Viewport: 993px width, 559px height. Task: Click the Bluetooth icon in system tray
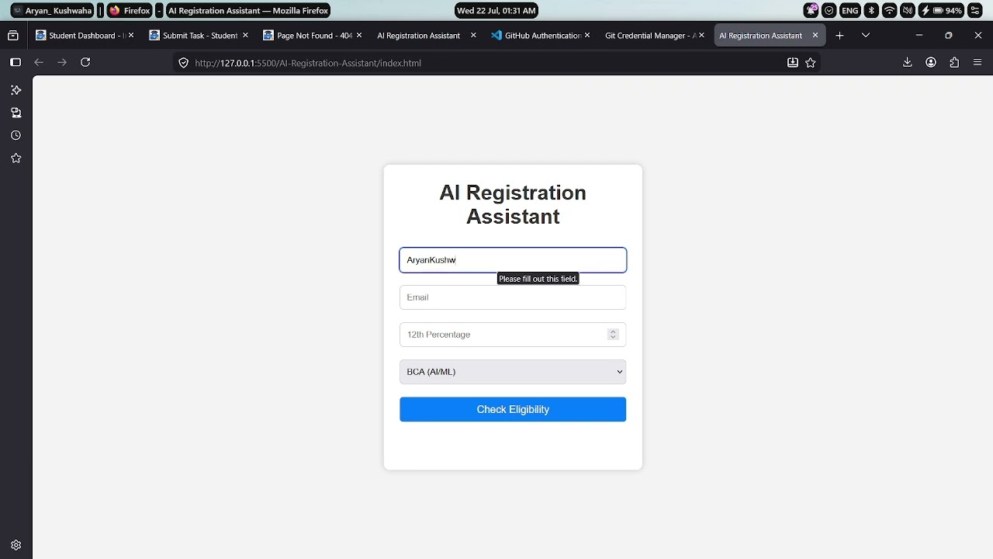point(871,11)
